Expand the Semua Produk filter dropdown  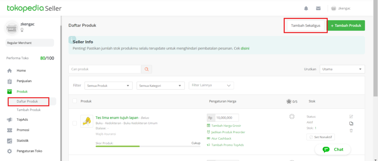click(x=109, y=86)
